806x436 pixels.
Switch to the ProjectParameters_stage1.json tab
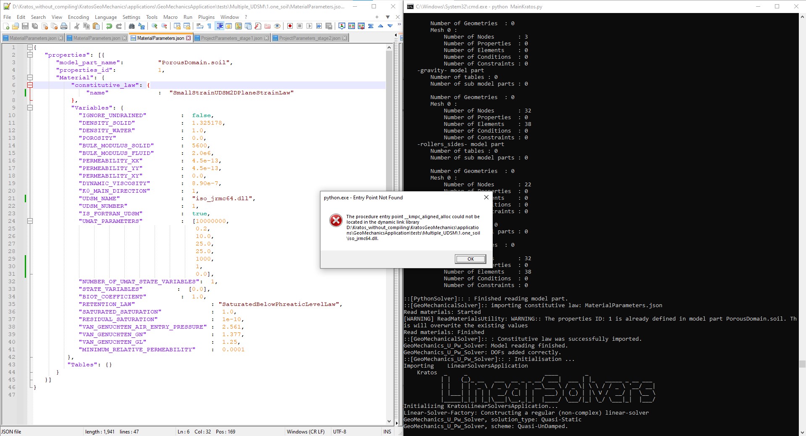point(231,38)
